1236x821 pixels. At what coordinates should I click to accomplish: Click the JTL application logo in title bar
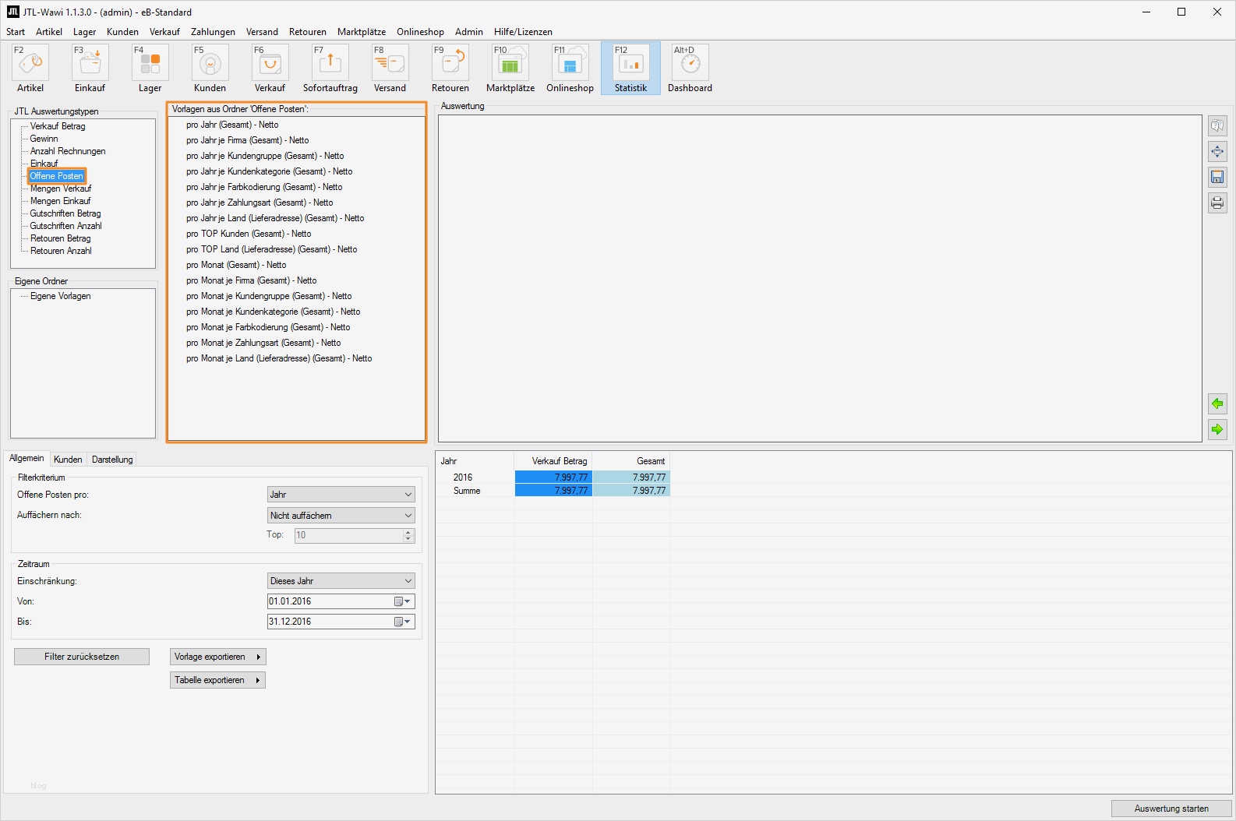pyautogui.click(x=12, y=12)
